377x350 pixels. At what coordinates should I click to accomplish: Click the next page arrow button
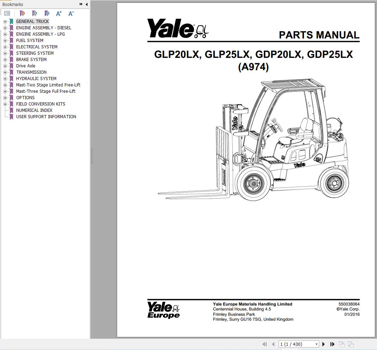coord(323,344)
